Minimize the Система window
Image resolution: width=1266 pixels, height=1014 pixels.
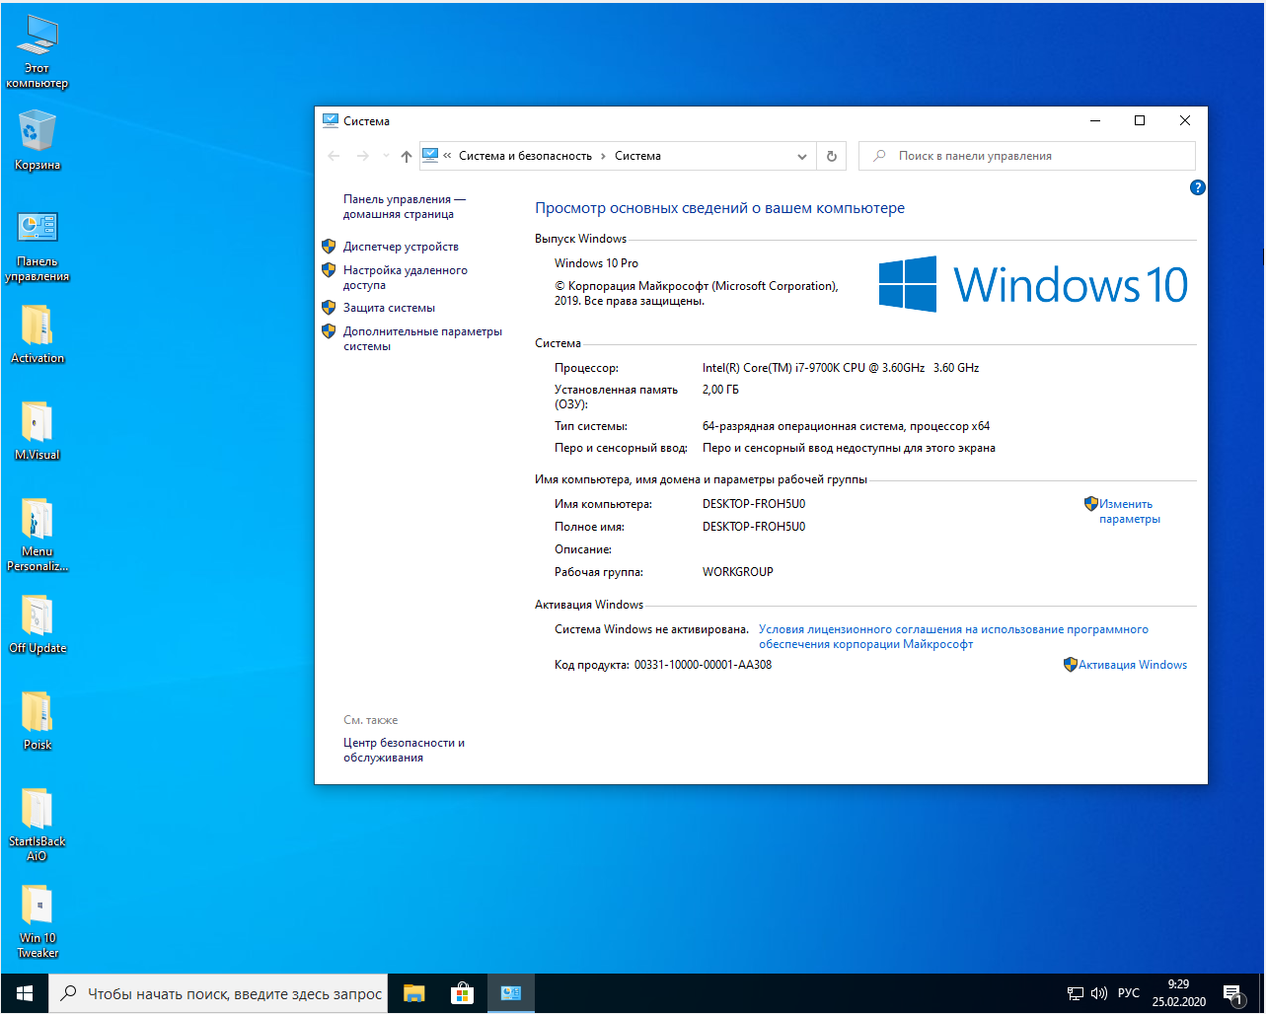coord(1095,120)
